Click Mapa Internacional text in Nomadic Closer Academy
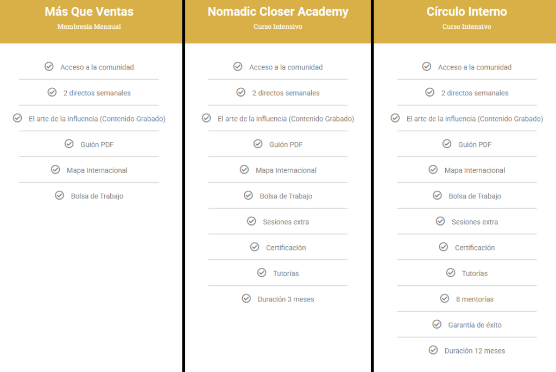This screenshot has width=556, height=372. point(286,170)
